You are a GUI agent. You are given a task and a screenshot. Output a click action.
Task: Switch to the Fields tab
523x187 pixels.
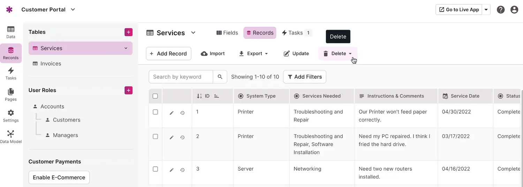click(x=227, y=33)
